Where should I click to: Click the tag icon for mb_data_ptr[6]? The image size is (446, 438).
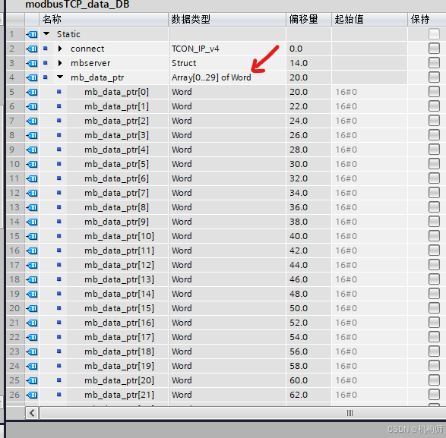[32, 178]
